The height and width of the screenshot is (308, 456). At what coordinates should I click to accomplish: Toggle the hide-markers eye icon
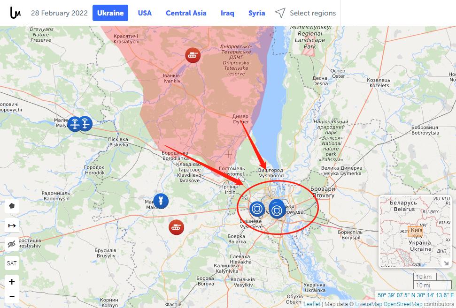point(12,244)
